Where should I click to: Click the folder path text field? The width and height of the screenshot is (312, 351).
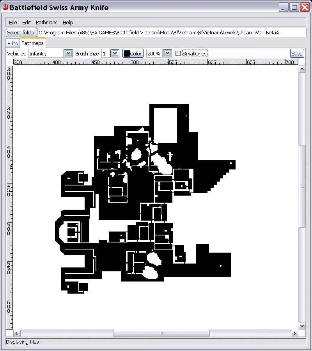pos(172,32)
